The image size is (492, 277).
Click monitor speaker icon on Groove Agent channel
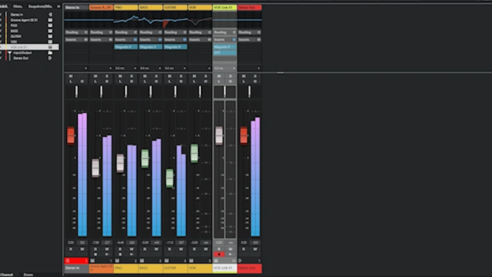107,254
